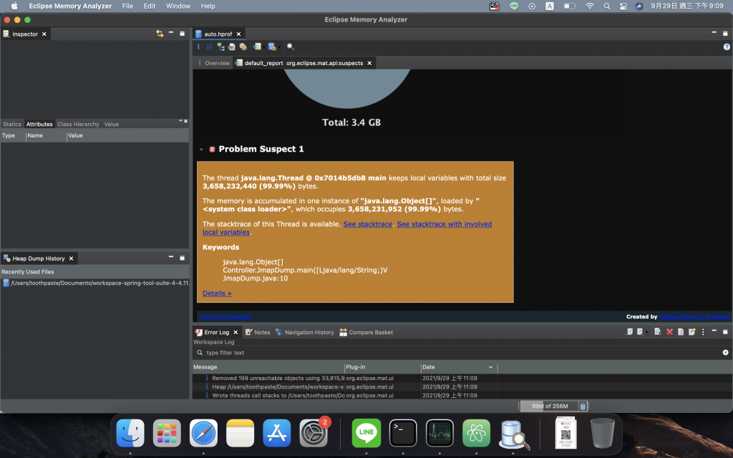Viewport: 733px width, 458px height.
Task: Click the Open Log document icon
Action: tap(681, 332)
